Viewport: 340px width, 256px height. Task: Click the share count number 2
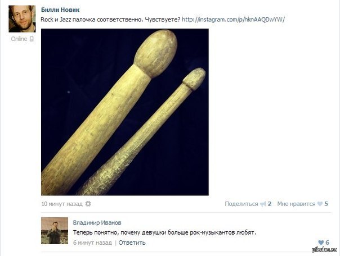pyautogui.click(x=269, y=204)
